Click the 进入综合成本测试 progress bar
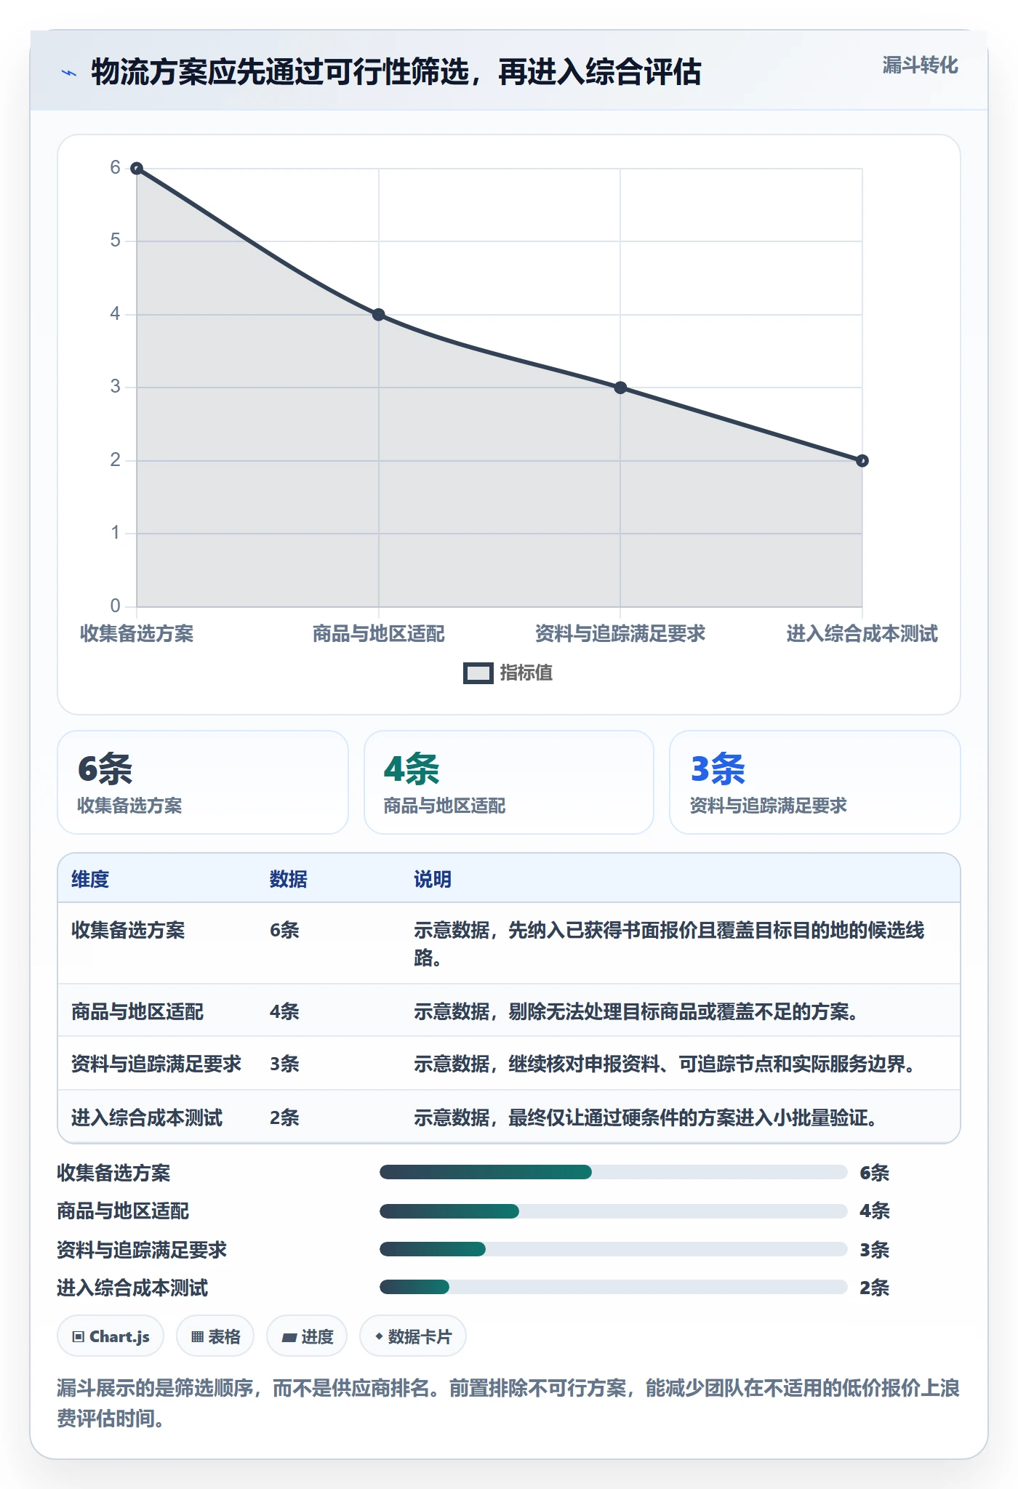 tap(614, 1287)
